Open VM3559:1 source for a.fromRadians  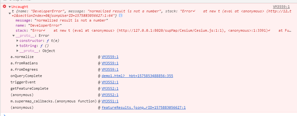point(110,63)
